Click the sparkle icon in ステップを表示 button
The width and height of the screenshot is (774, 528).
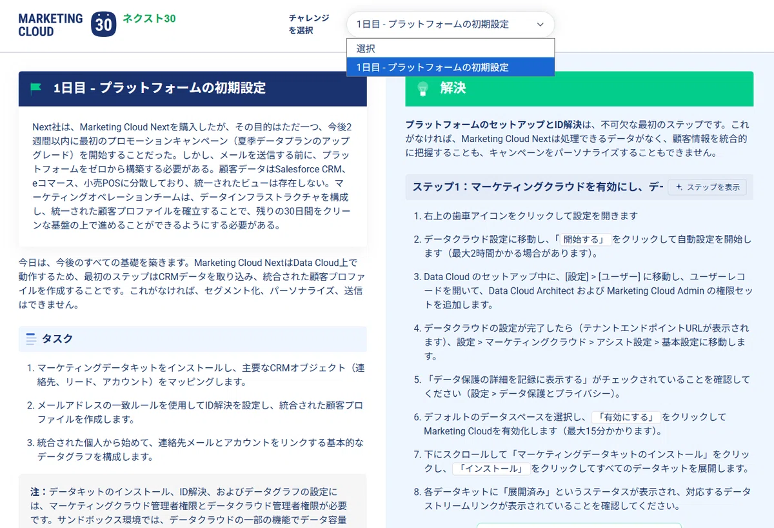tap(679, 187)
